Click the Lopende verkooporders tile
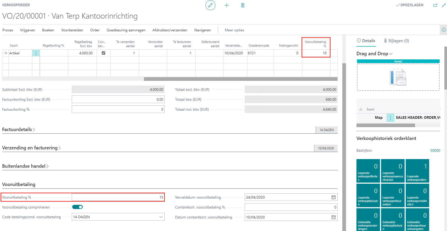This screenshot has width=447, height=231. [417, 171]
